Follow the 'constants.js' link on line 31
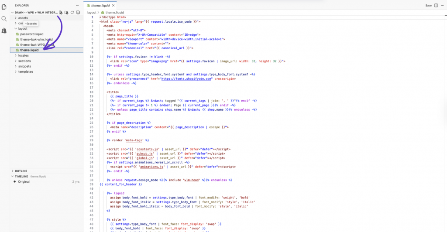 pos(147,149)
